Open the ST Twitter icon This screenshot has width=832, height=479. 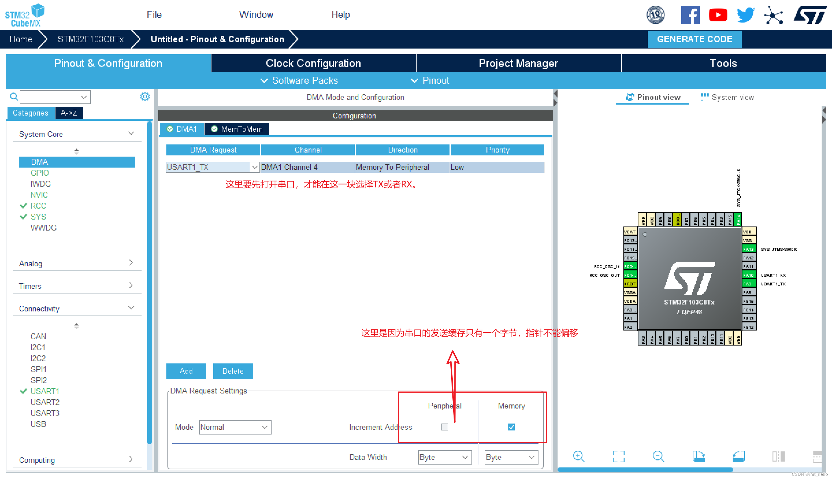[x=745, y=15]
